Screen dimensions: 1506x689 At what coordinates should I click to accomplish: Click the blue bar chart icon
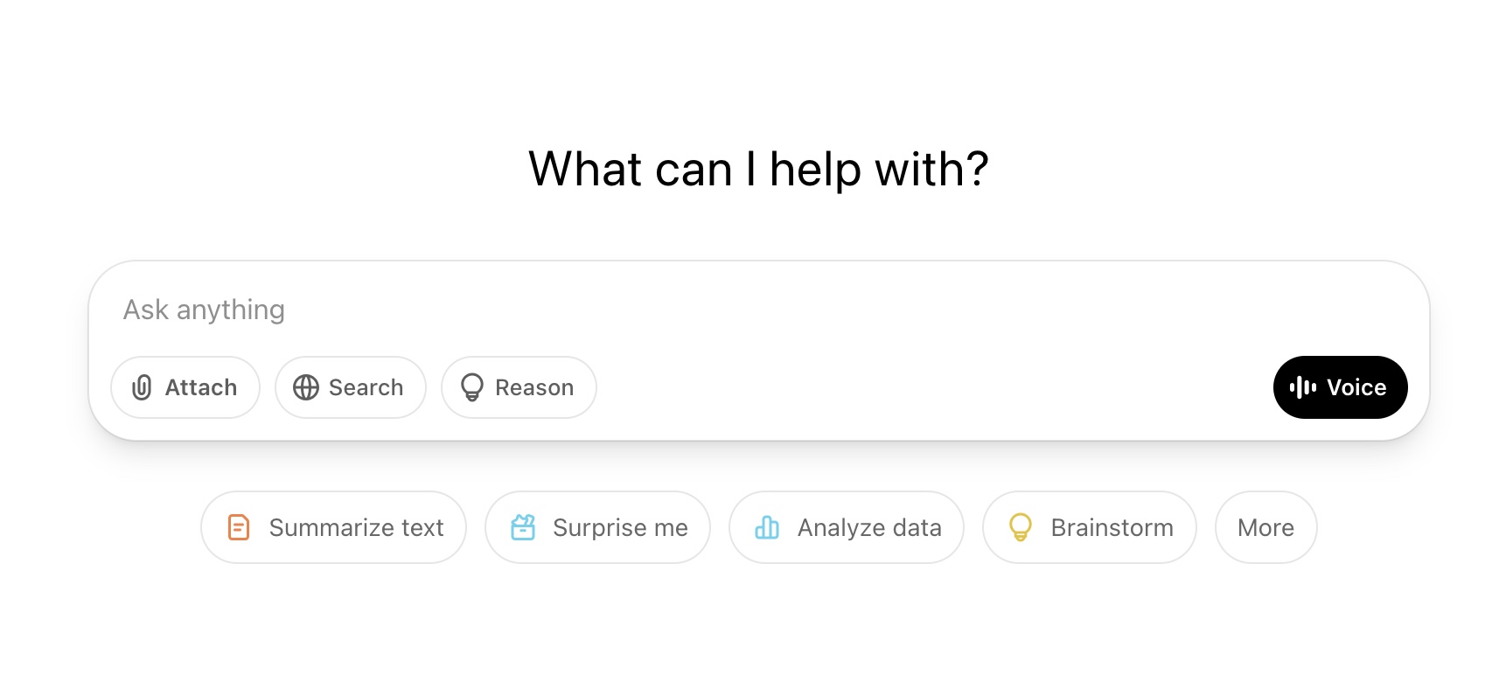click(767, 527)
